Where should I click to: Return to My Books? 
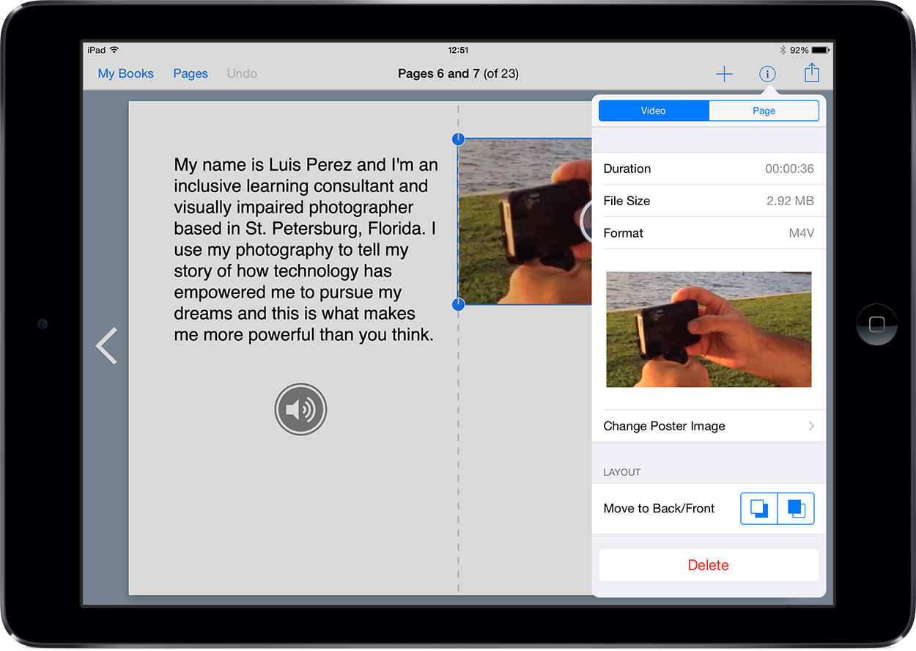pyautogui.click(x=126, y=73)
